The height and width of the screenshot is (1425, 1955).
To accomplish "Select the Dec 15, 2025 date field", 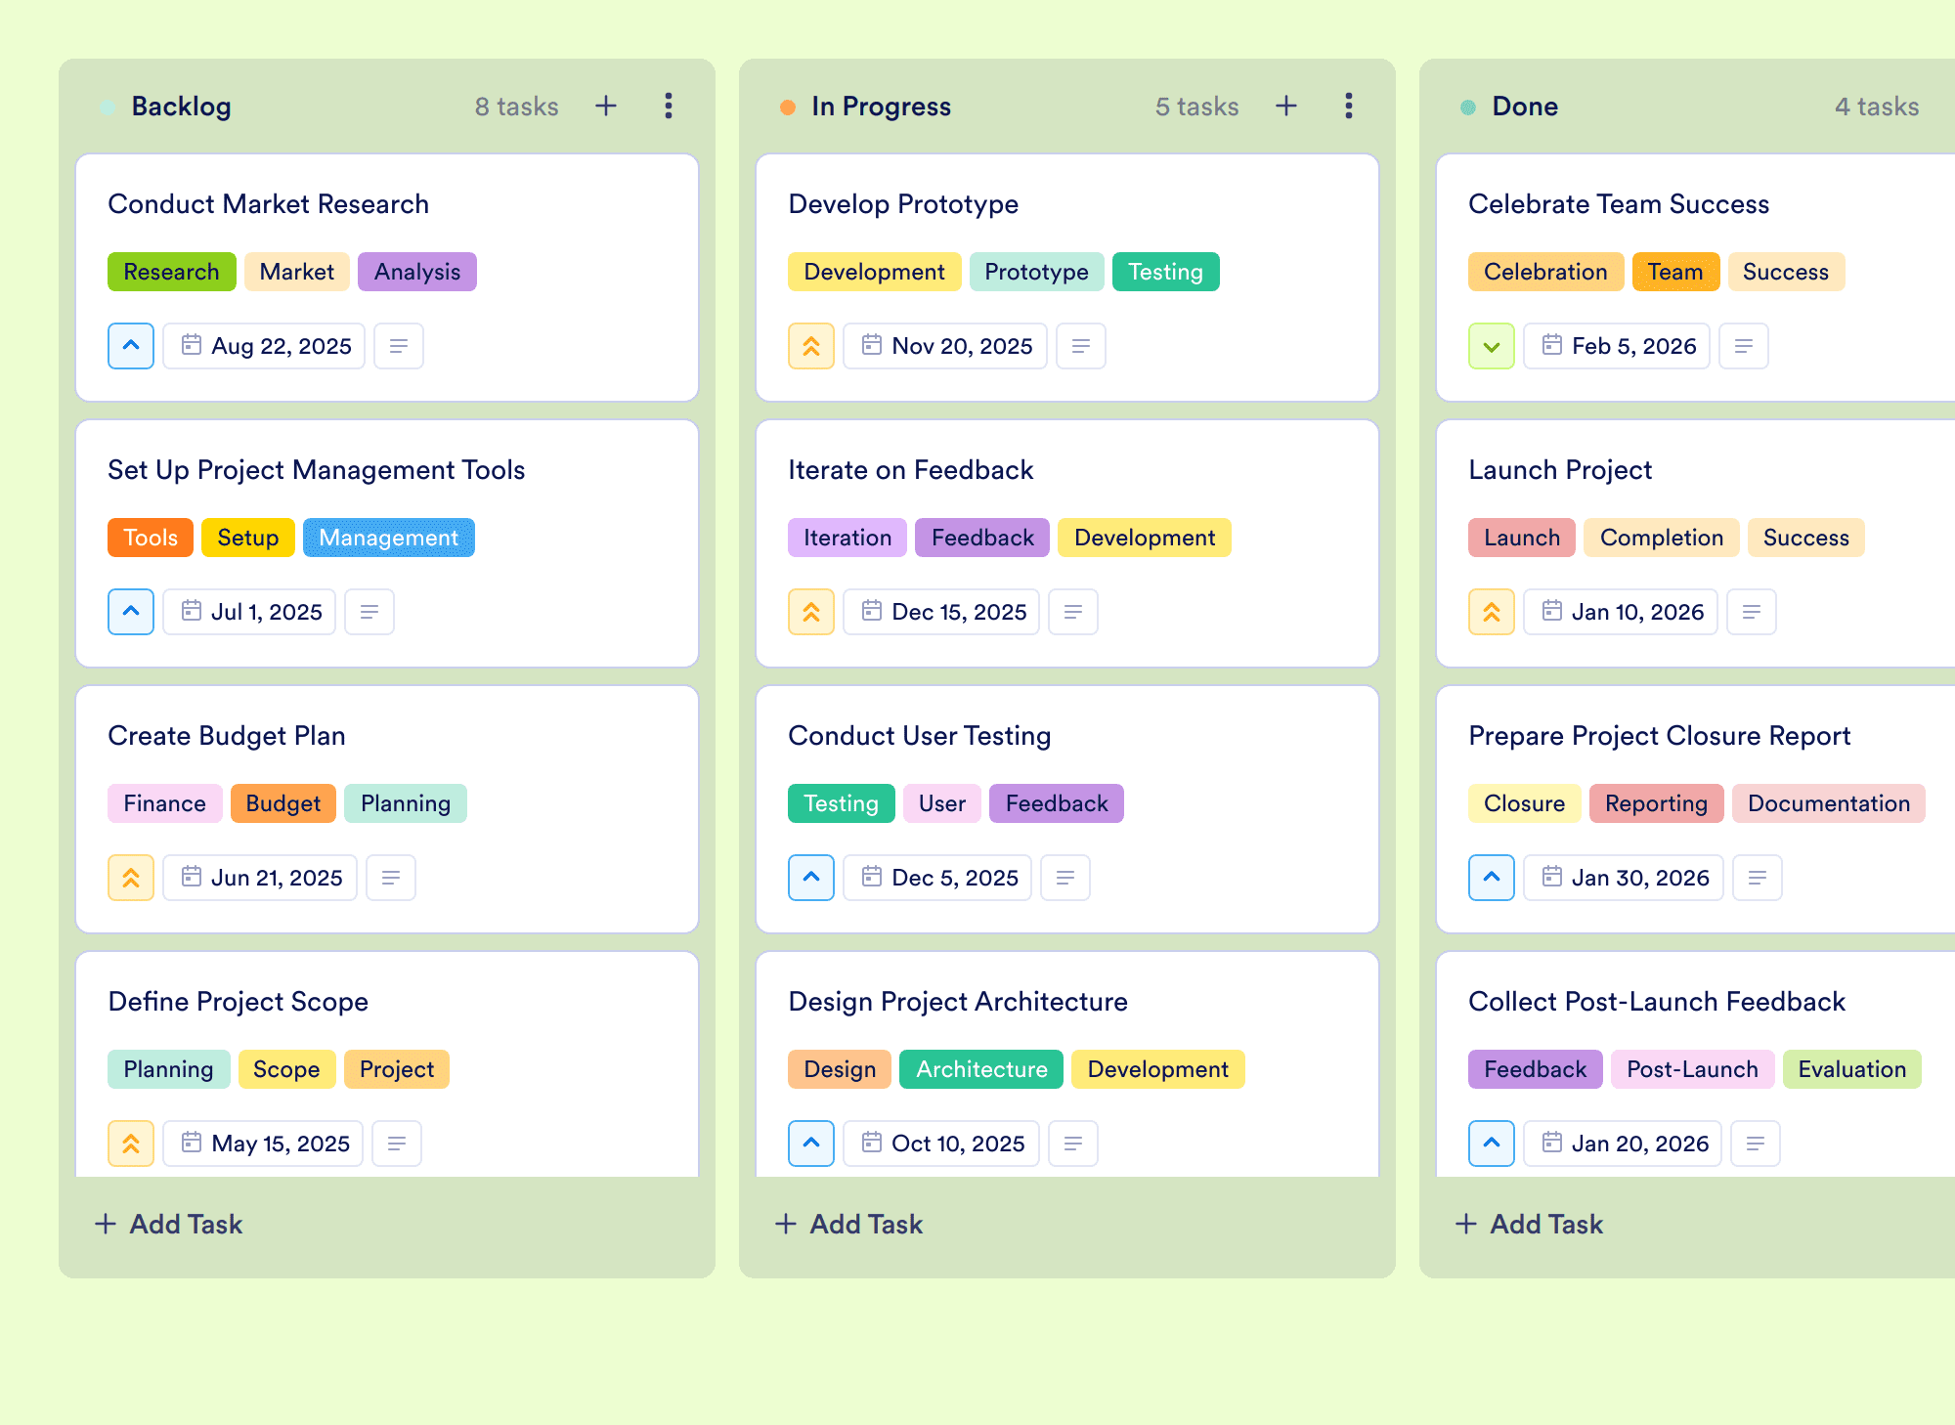I will point(941,612).
